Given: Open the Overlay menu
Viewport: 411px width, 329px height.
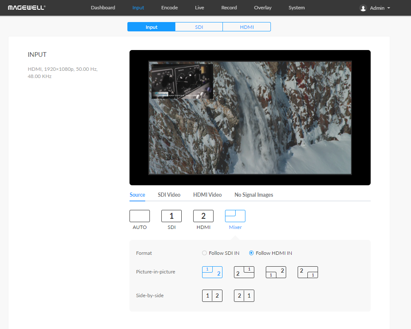Looking at the screenshot, I should 263,8.
